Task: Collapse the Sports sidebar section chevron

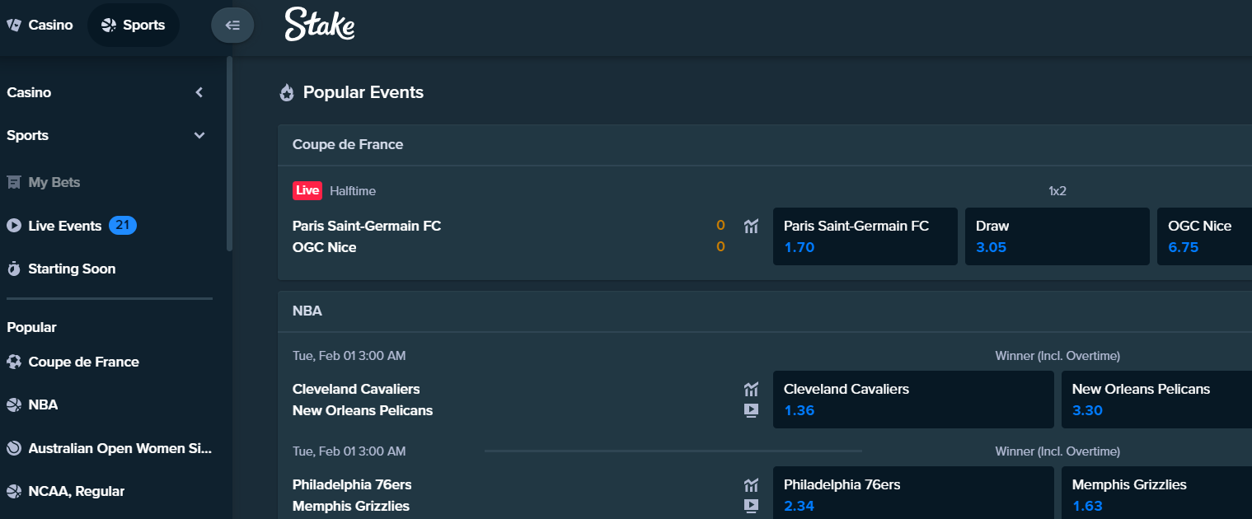Action: click(x=199, y=135)
